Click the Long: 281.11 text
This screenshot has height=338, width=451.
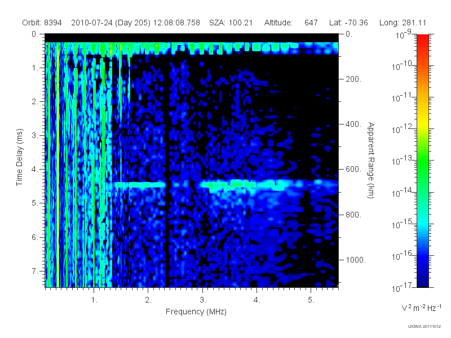point(403,23)
